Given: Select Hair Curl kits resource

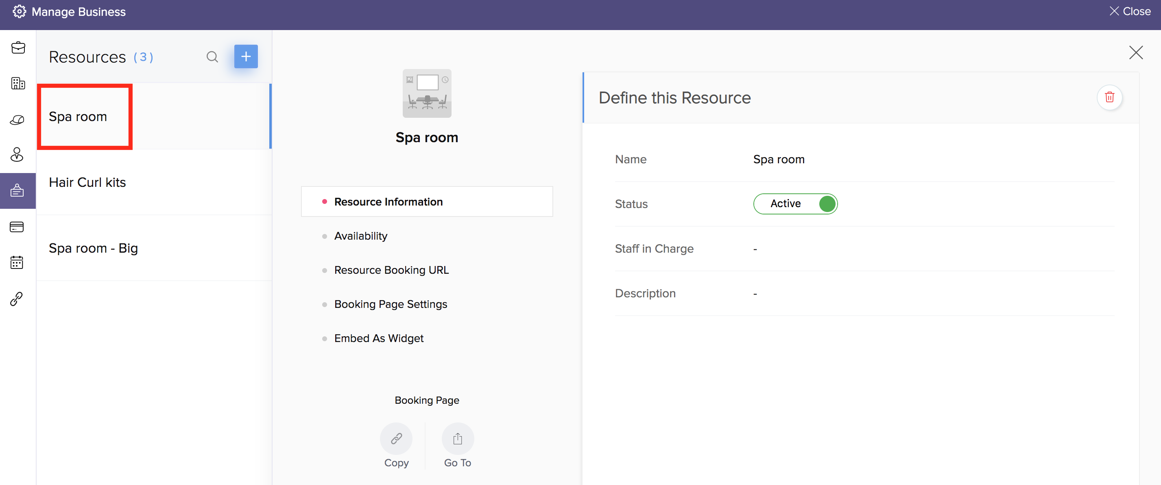Looking at the screenshot, I should click(x=87, y=182).
